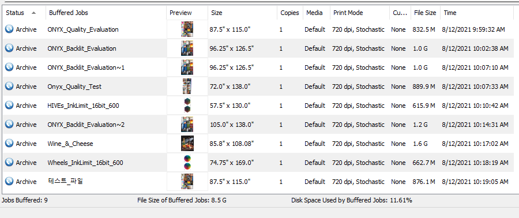The image size is (519, 218).
Task: Open Wine_&_Cheese preview thumbnail
Action: (187, 143)
